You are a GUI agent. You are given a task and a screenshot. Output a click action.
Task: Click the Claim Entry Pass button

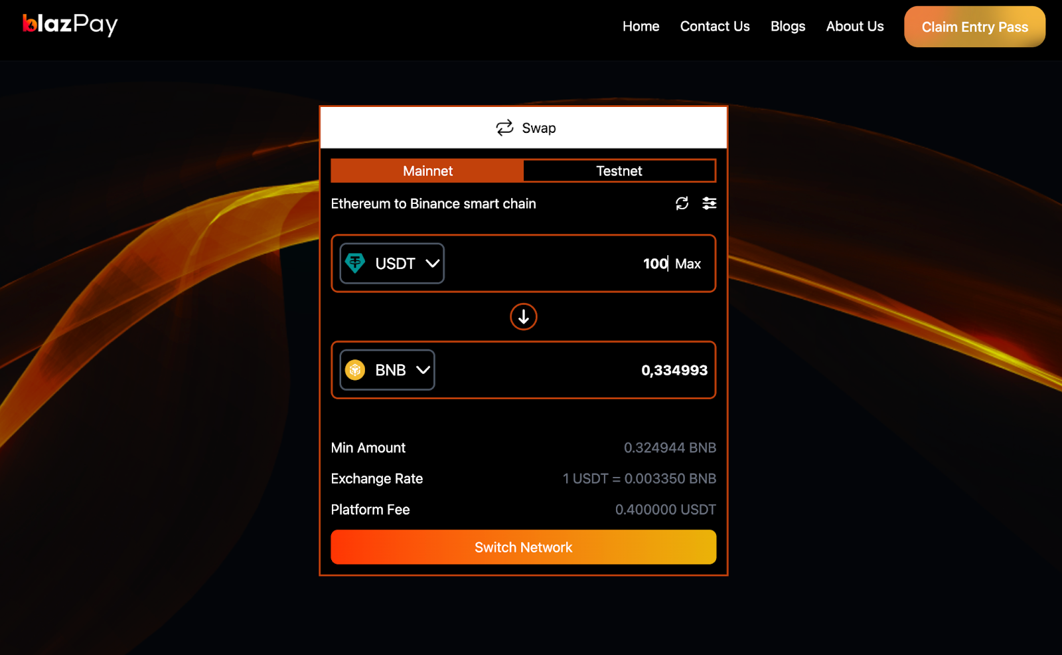[x=974, y=27]
